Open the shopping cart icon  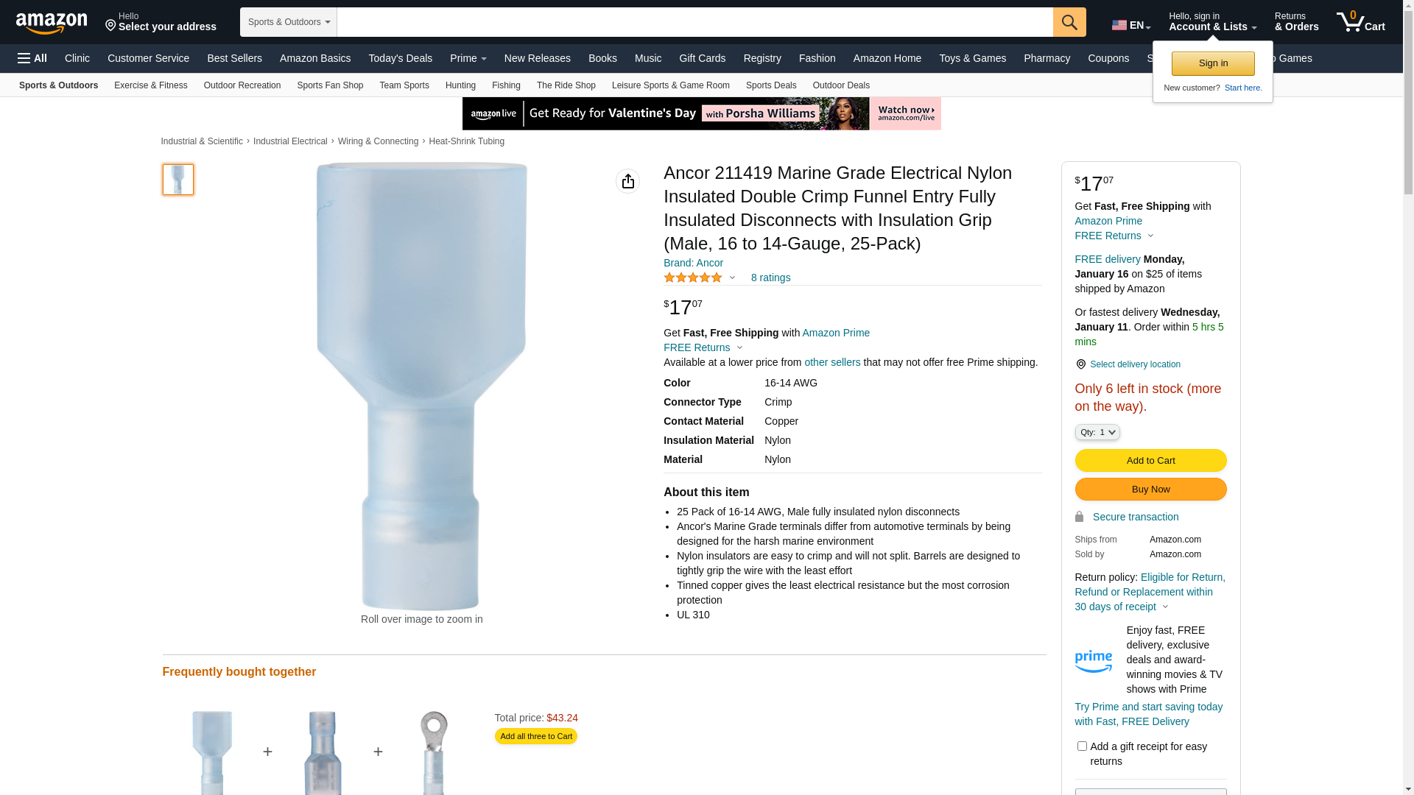point(1360,22)
